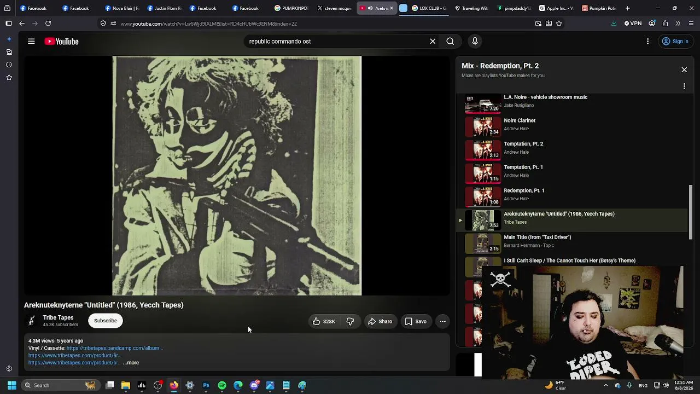Open browser sidebar settings gear
This screenshot has height=394, width=700.
[9, 369]
